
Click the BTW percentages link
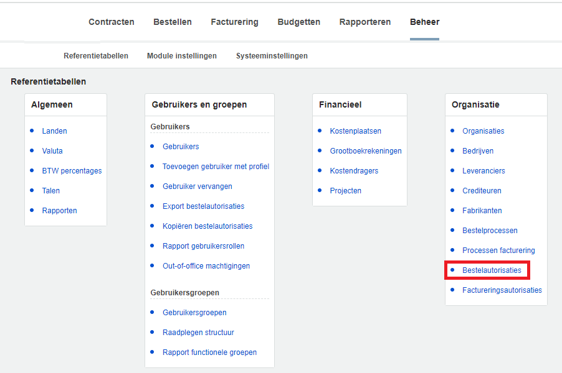click(x=72, y=171)
